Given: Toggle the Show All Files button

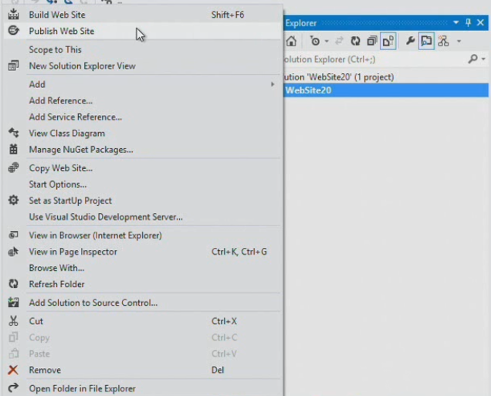Looking at the screenshot, I should [x=388, y=41].
